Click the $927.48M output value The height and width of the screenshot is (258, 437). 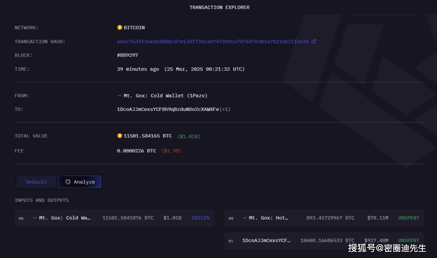[376, 240]
